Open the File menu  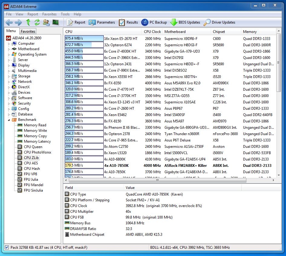click(8, 14)
